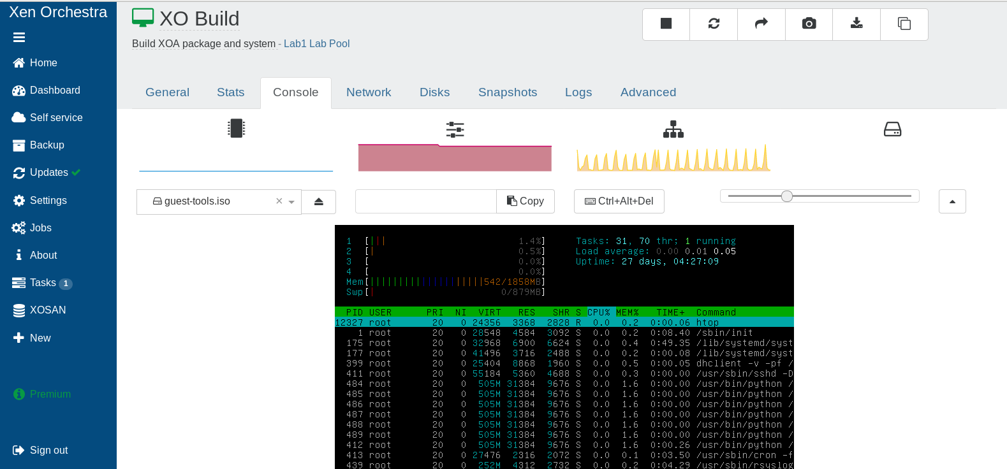Screen dimensions: 1007x469
Task: Click the memory usage mini chart
Action: click(x=455, y=158)
